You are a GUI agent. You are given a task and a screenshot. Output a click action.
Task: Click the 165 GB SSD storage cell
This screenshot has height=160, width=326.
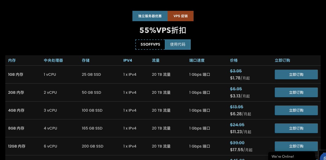tap(92, 128)
